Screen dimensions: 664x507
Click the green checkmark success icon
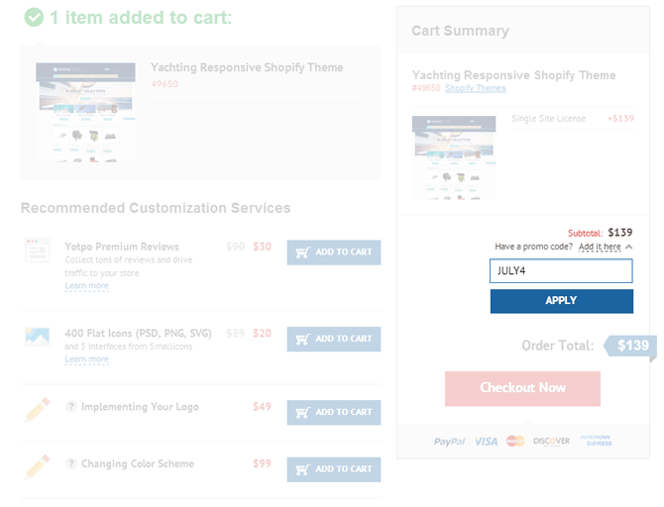[x=34, y=18]
